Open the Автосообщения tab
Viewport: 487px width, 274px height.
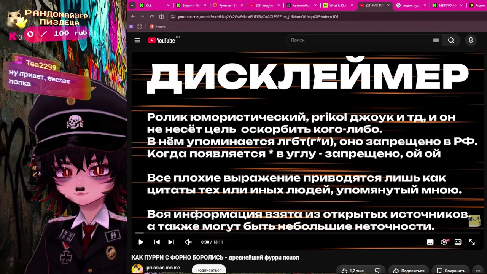[301, 6]
